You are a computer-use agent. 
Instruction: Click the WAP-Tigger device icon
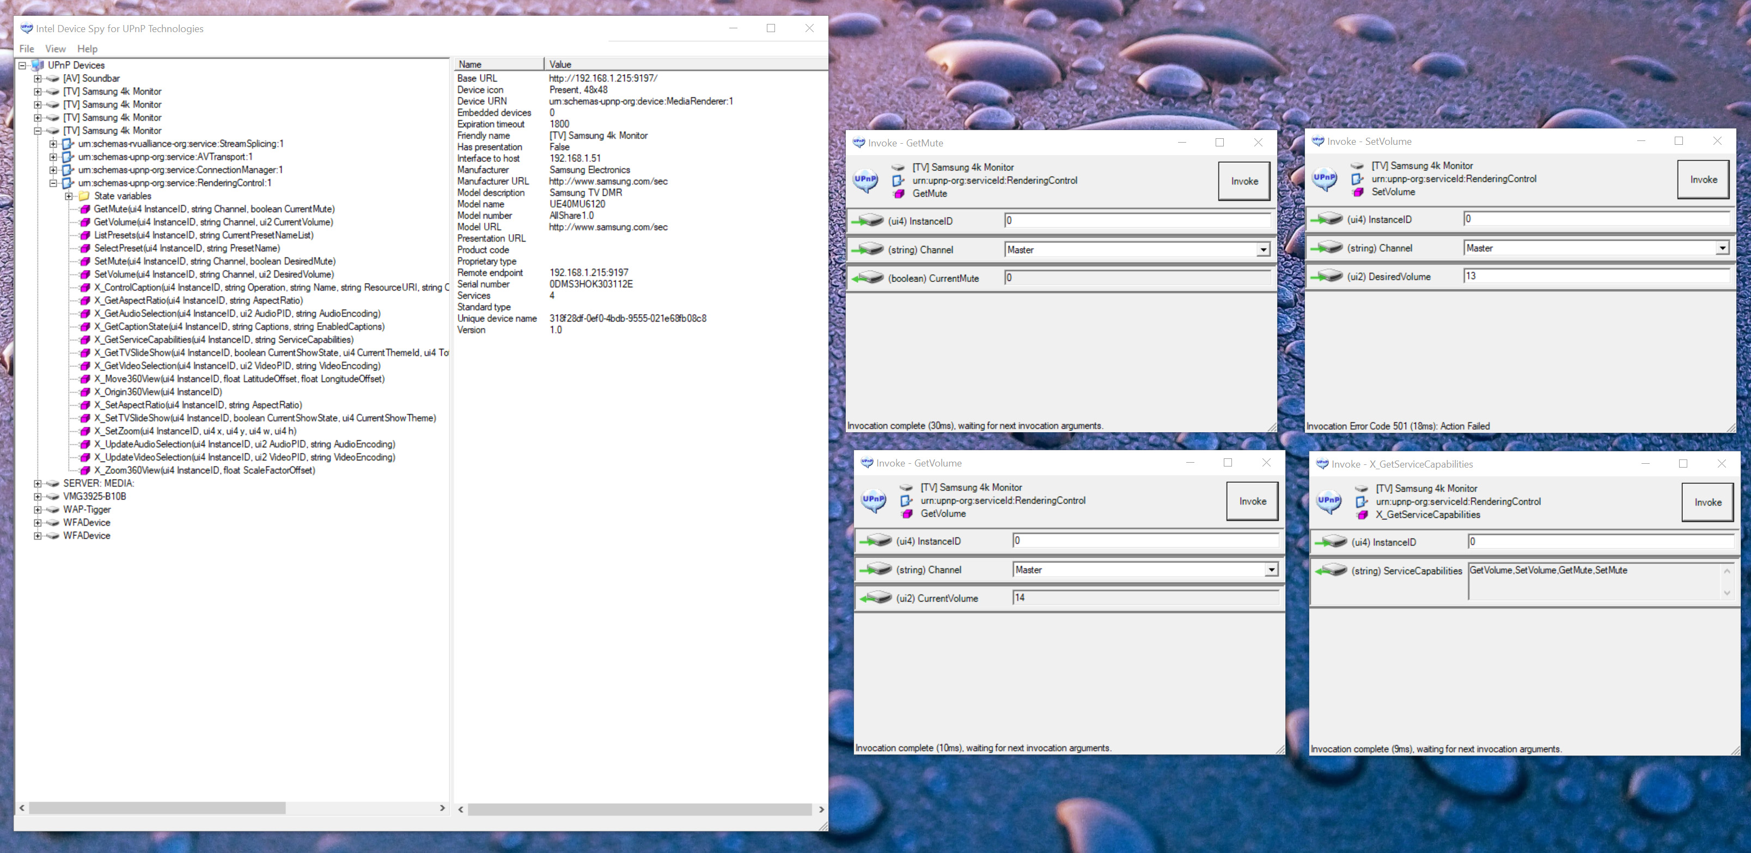(52, 510)
